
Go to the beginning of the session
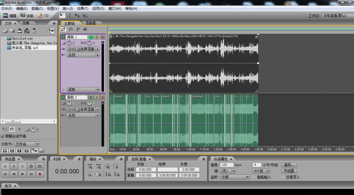[5, 174]
